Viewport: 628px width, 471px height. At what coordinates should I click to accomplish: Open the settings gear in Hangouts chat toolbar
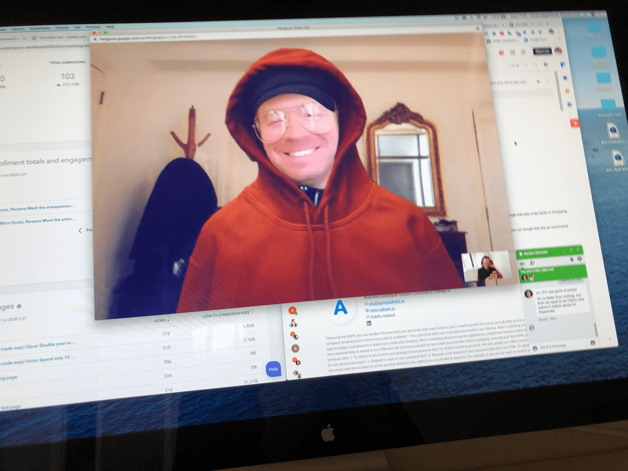click(x=580, y=259)
